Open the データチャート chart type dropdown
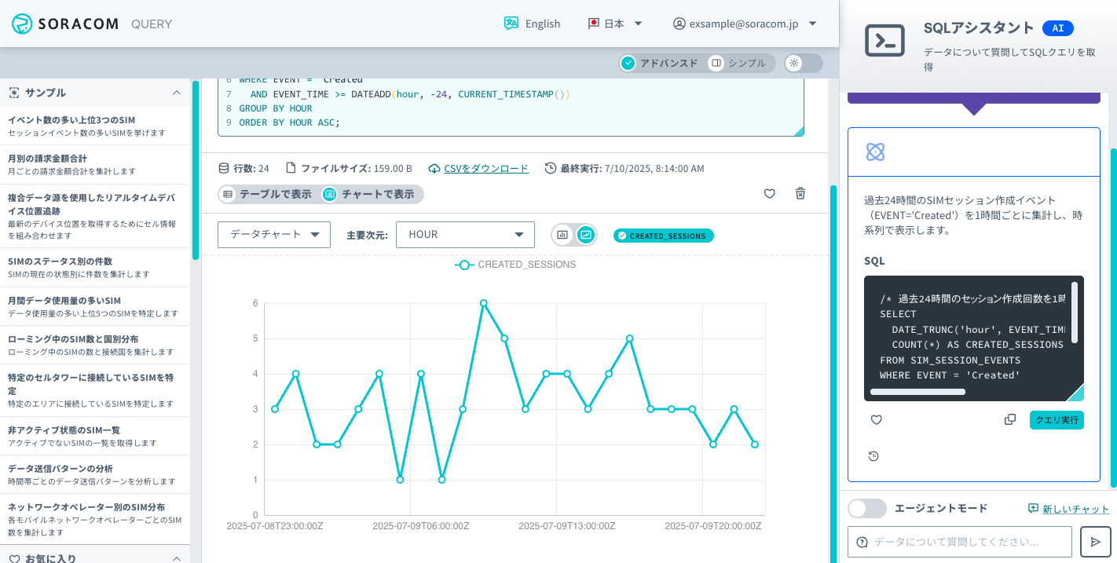Screen dimensions: 1117x563 pyautogui.click(x=274, y=234)
